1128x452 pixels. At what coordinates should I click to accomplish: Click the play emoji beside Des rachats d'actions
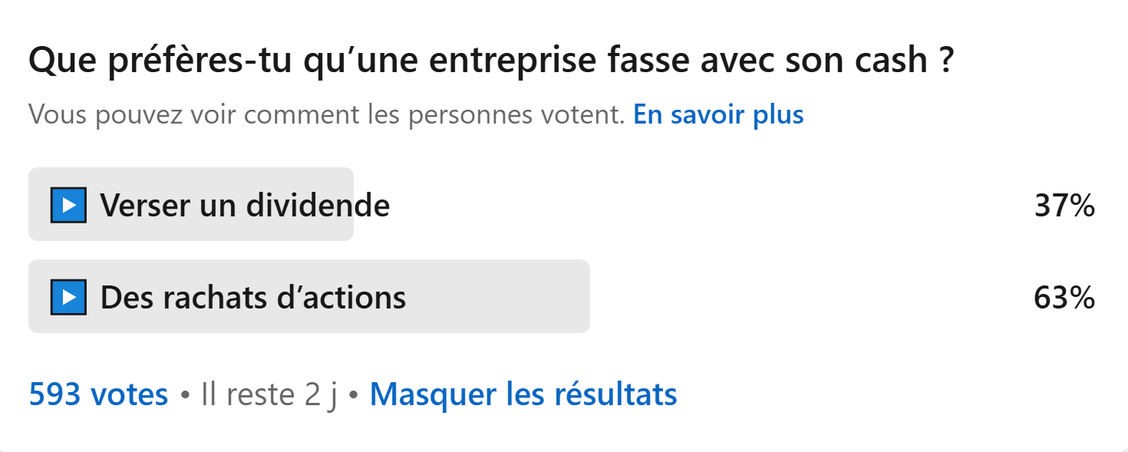coord(68,297)
